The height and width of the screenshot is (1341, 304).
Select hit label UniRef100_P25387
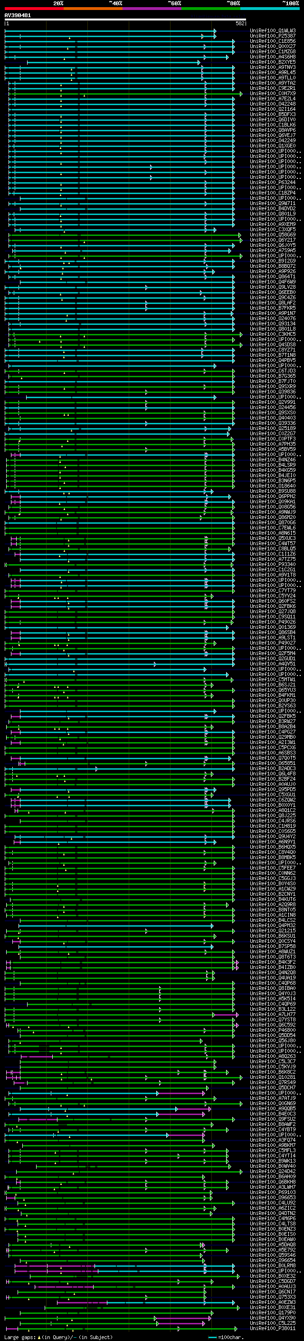coord(273,36)
